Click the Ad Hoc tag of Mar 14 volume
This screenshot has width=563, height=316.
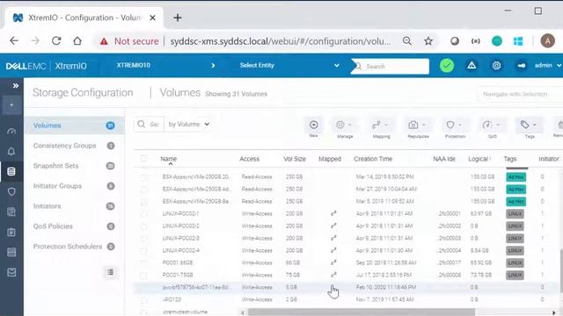pos(516,177)
